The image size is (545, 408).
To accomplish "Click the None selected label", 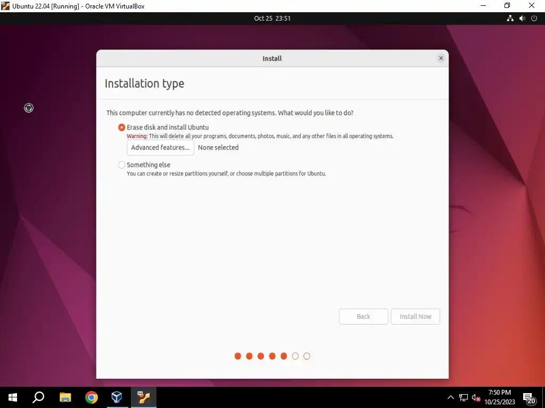I will [218, 148].
